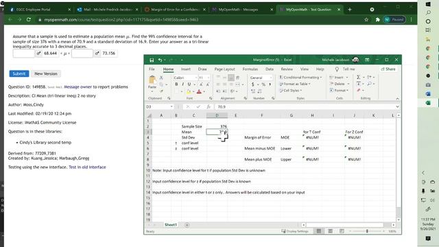Toggle Italic formatting in Excel

[x=182, y=84]
